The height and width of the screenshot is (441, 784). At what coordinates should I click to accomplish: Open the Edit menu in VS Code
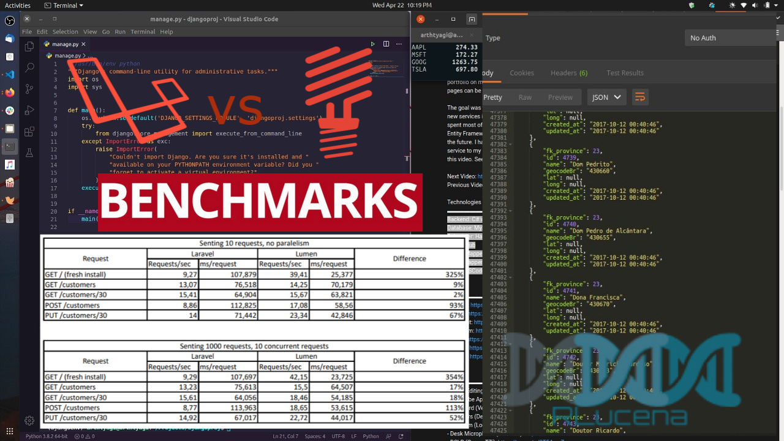(42, 31)
